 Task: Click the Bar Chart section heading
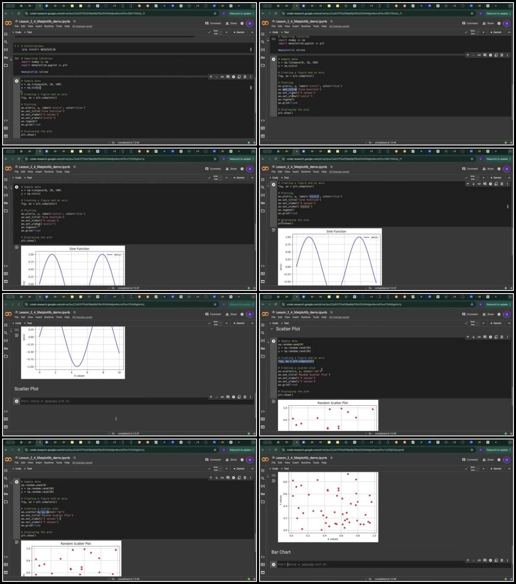[281, 552]
